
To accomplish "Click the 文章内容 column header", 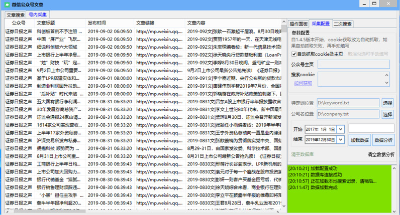I will click(233, 23).
